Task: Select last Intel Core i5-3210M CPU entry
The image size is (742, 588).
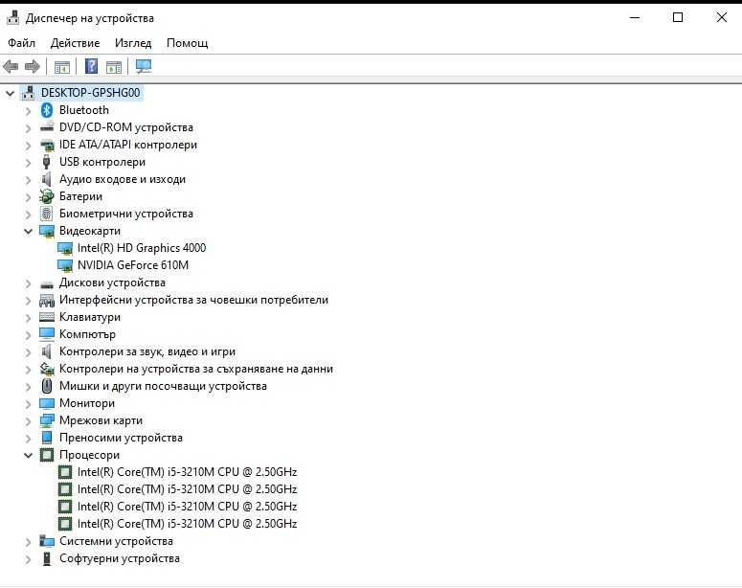Action: click(x=187, y=524)
